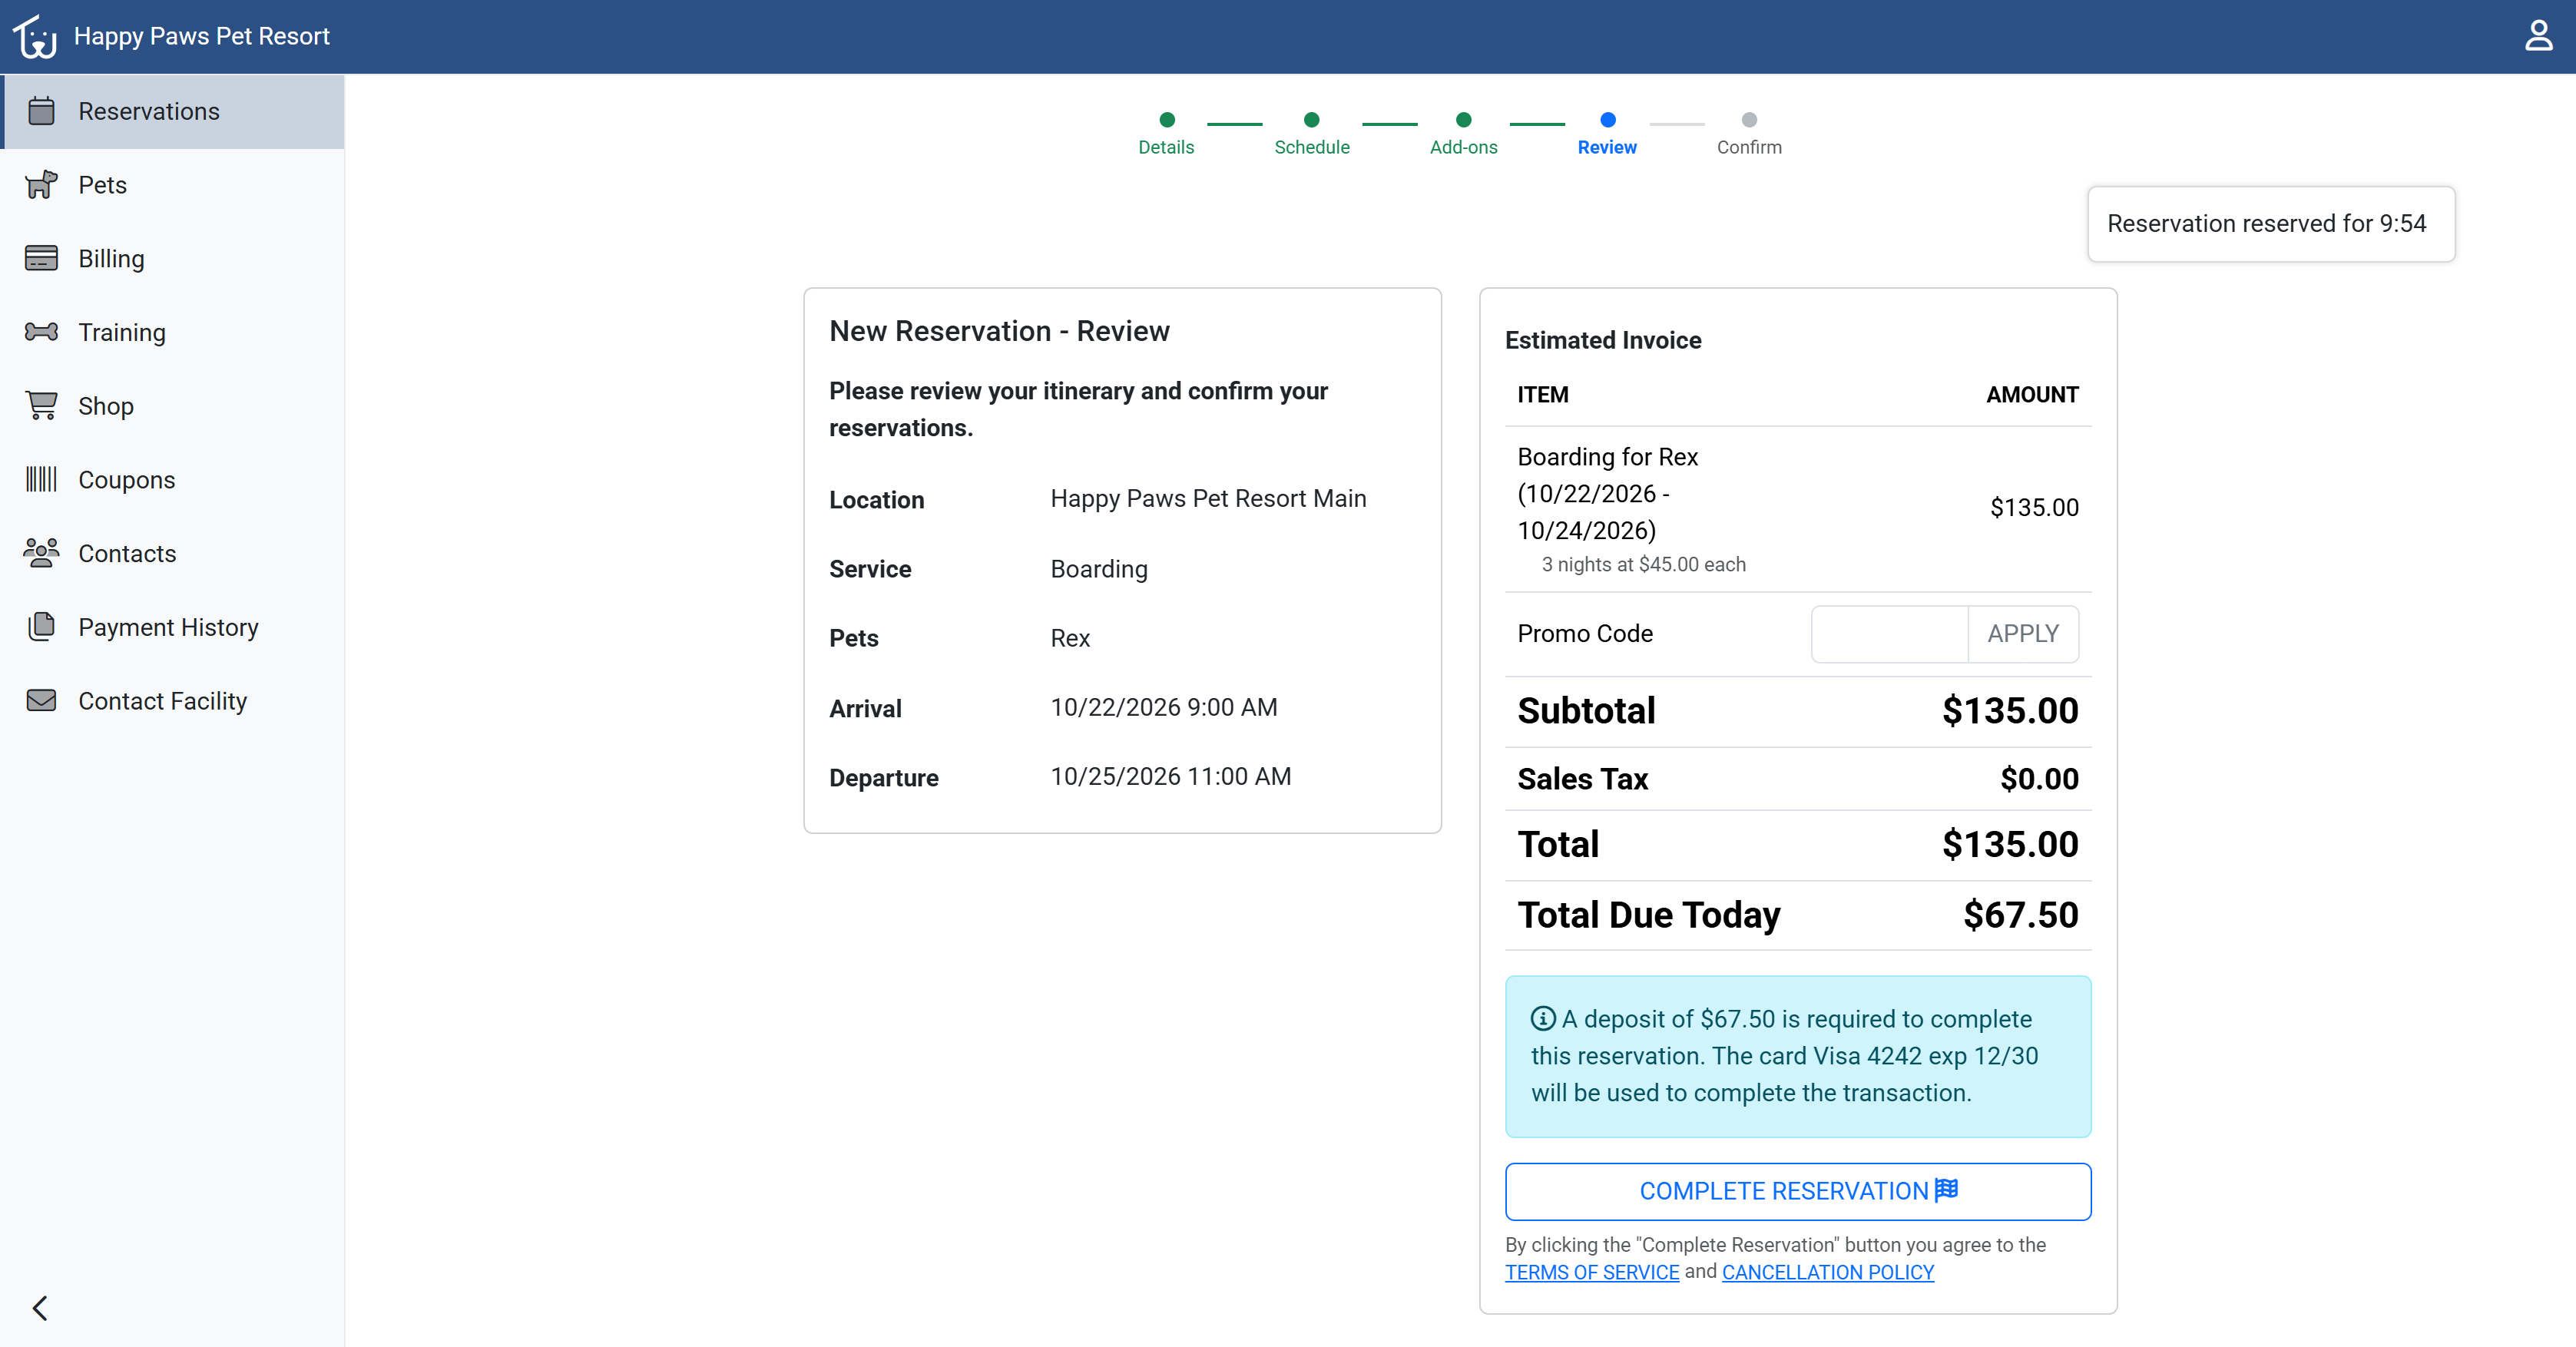The height and width of the screenshot is (1347, 2576).
Task: Go to the Pets menu item
Action: (173, 185)
